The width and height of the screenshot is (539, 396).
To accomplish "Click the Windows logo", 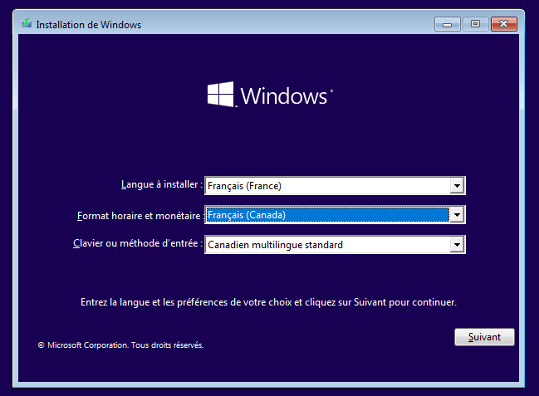I will pyautogui.click(x=270, y=95).
